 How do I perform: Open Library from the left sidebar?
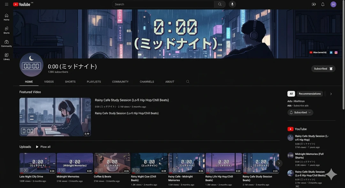[6, 56]
